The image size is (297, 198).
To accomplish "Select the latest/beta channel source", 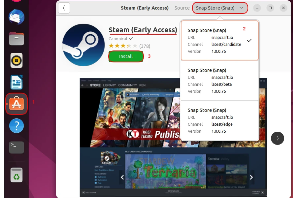I will click(219, 81).
